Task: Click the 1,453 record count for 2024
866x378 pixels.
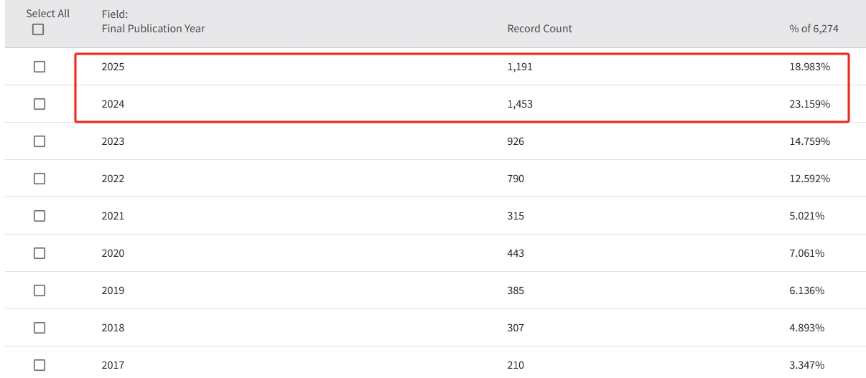Action: (520, 104)
